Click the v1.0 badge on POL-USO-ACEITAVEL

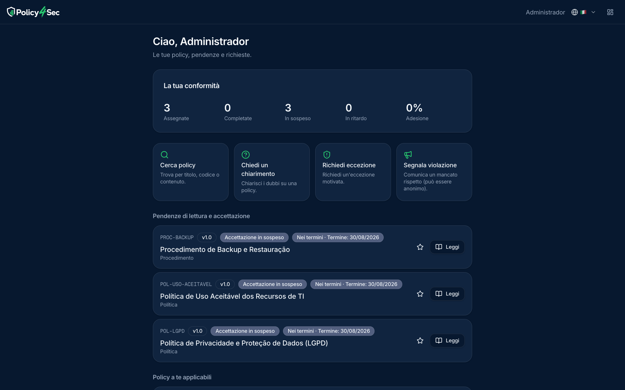coord(225,284)
